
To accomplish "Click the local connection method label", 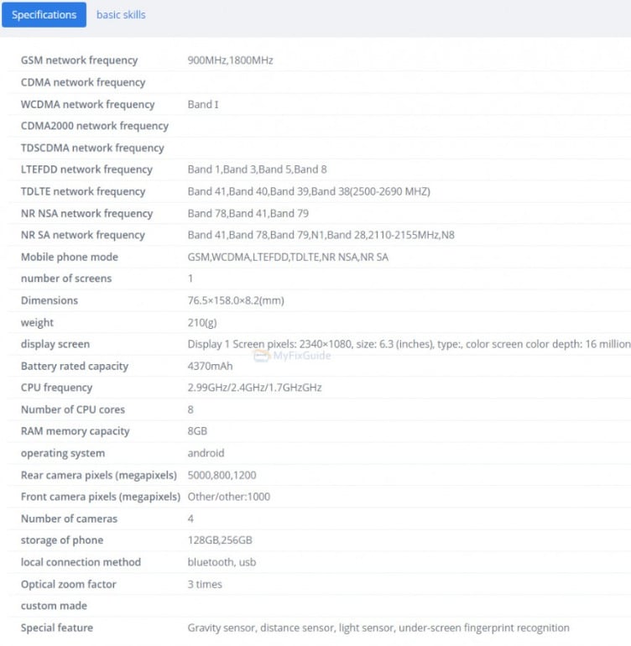I will coord(81,562).
